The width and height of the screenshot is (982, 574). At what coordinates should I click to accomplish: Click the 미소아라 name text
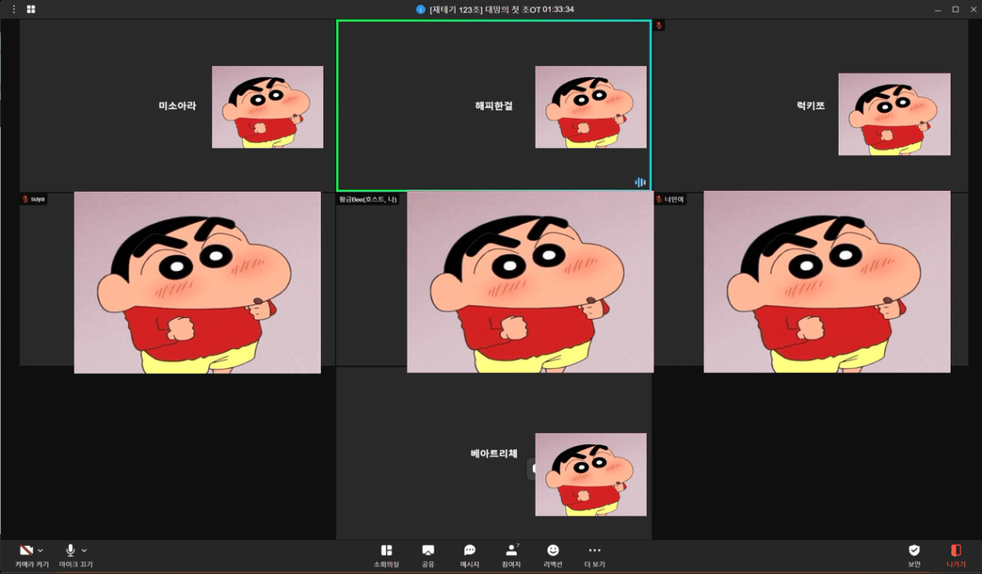[177, 106]
